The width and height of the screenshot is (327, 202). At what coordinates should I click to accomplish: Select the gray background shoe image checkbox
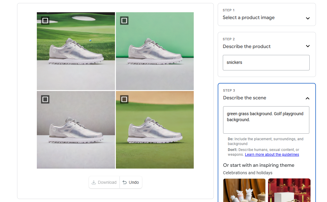coord(45,99)
